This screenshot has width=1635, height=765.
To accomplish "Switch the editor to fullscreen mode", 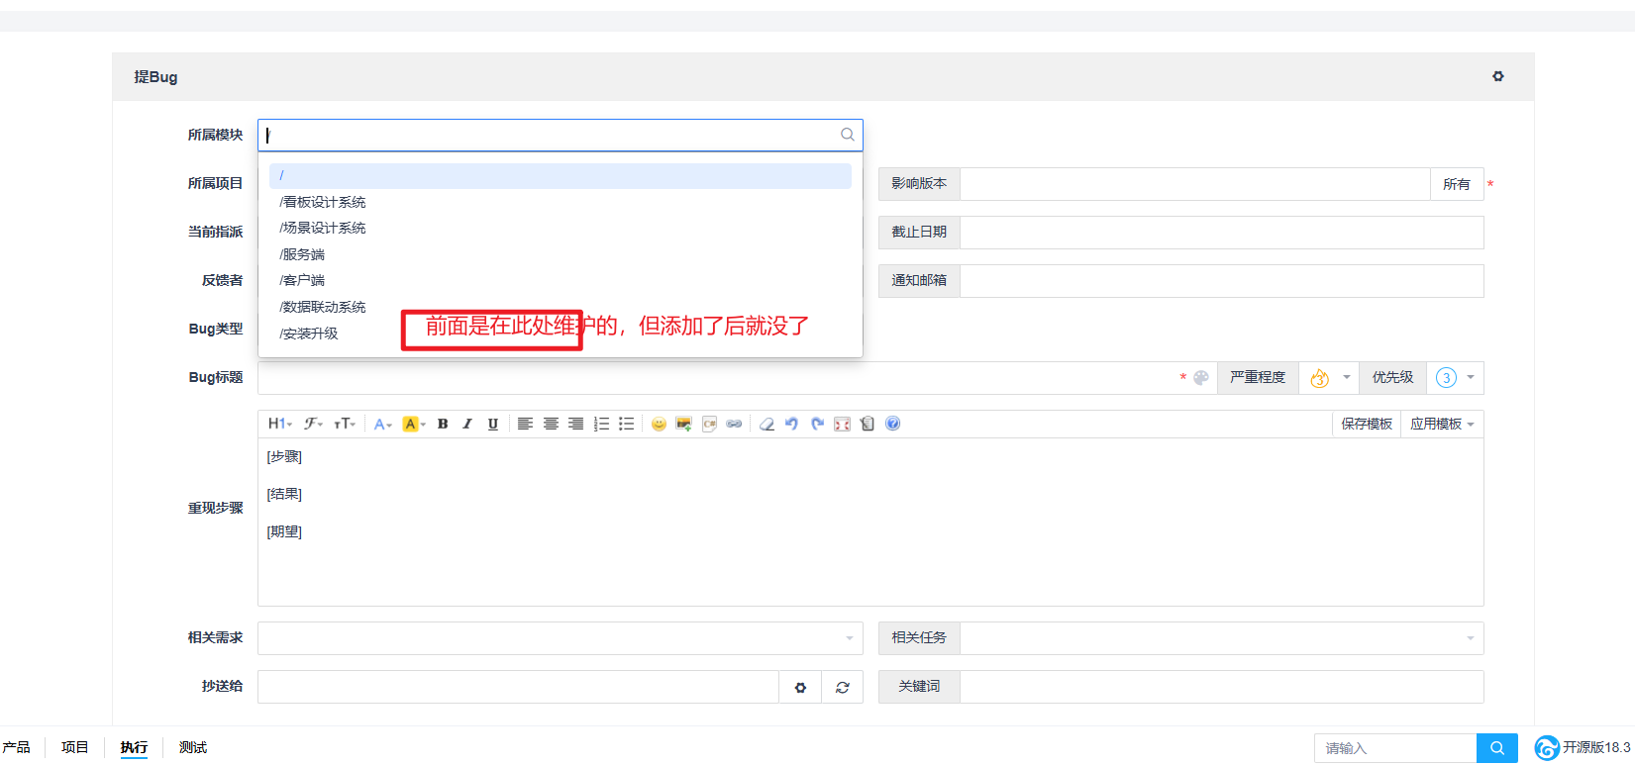I will point(842,424).
